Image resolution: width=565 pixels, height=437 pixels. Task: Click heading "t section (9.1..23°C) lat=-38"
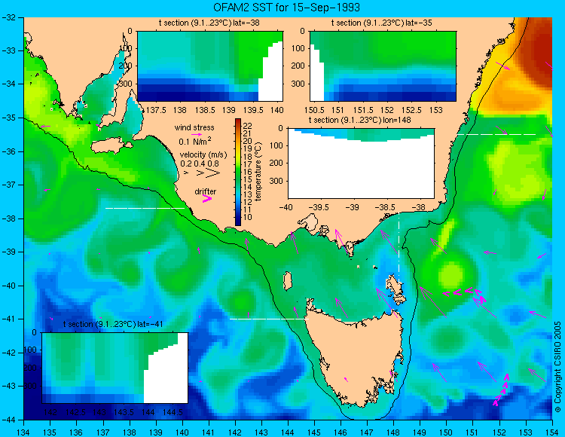[209, 23]
